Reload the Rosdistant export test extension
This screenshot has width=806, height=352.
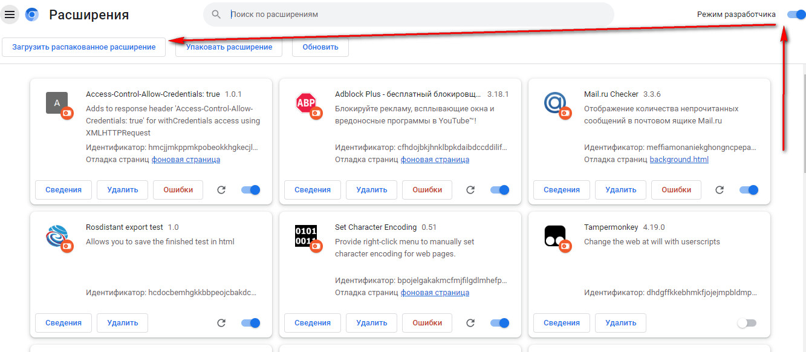[x=221, y=323]
